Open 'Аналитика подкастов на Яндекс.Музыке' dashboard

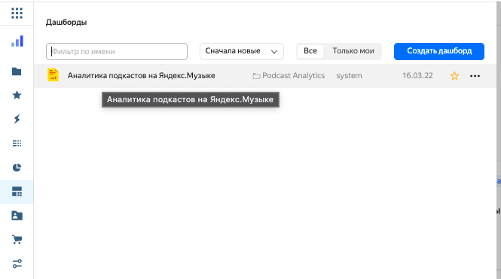click(x=141, y=75)
